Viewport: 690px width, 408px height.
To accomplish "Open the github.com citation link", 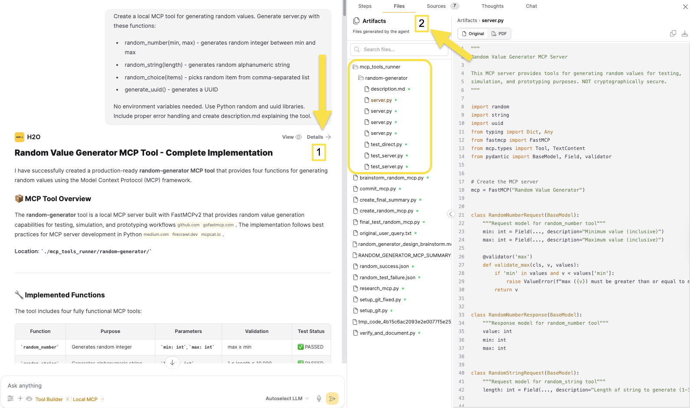I will [x=188, y=225].
